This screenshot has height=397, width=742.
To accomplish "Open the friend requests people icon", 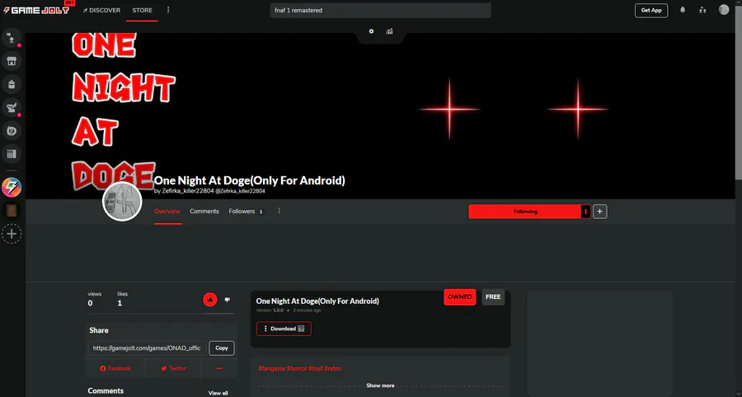I will [x=702, y=10].
